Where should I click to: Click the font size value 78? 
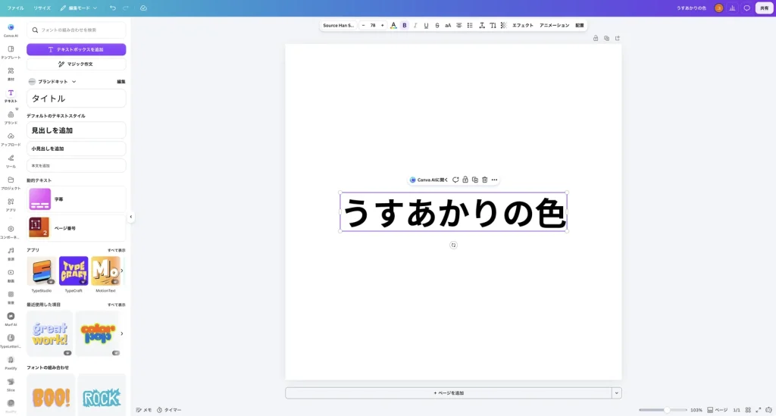[373, 25]
